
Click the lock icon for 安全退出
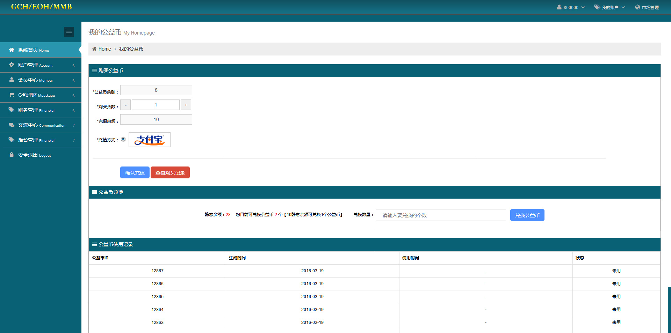[x=12, y=155]
